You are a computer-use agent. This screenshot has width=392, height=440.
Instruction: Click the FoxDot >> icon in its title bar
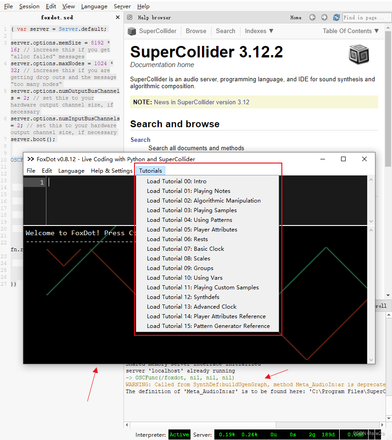coord(31,159)
